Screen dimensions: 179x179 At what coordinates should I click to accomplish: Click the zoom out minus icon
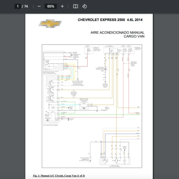[39, 6]
